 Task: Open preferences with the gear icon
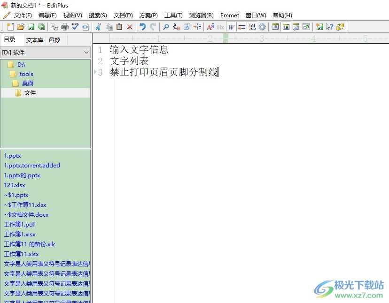click(262, 27)
